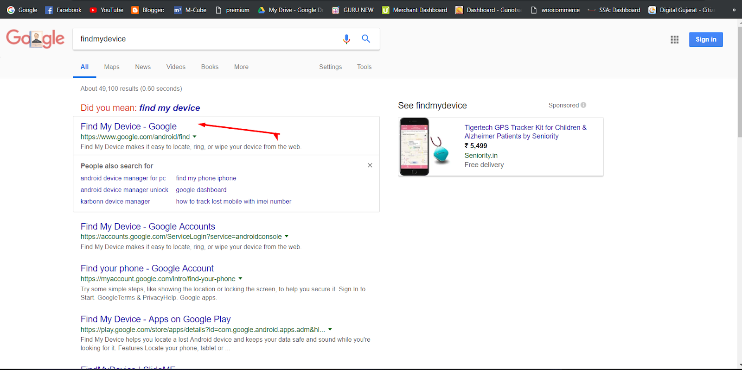
Task: Click the Sign in button
Action: pyautogui.click(x=706, y=39)
